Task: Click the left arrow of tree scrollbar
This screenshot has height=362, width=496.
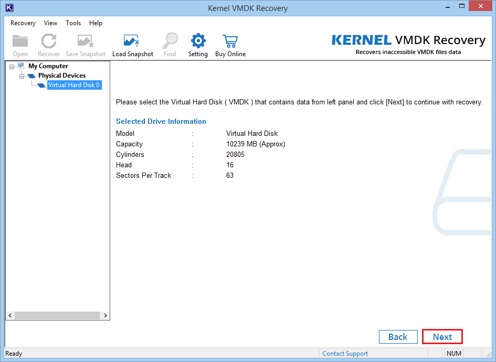Action: [10, 315]
